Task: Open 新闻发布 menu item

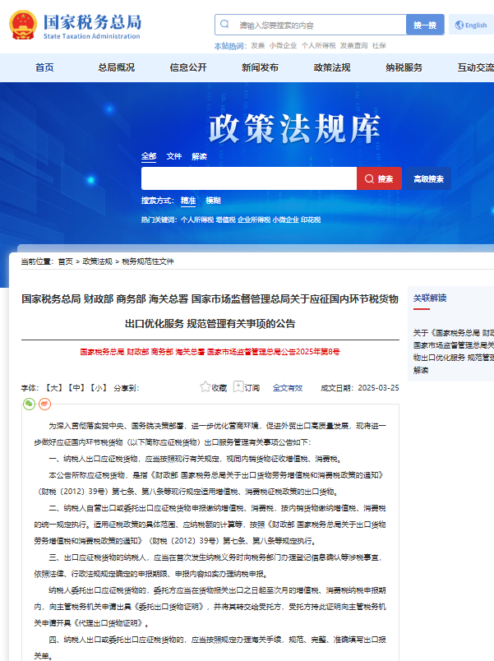Action: coord(260,67)
